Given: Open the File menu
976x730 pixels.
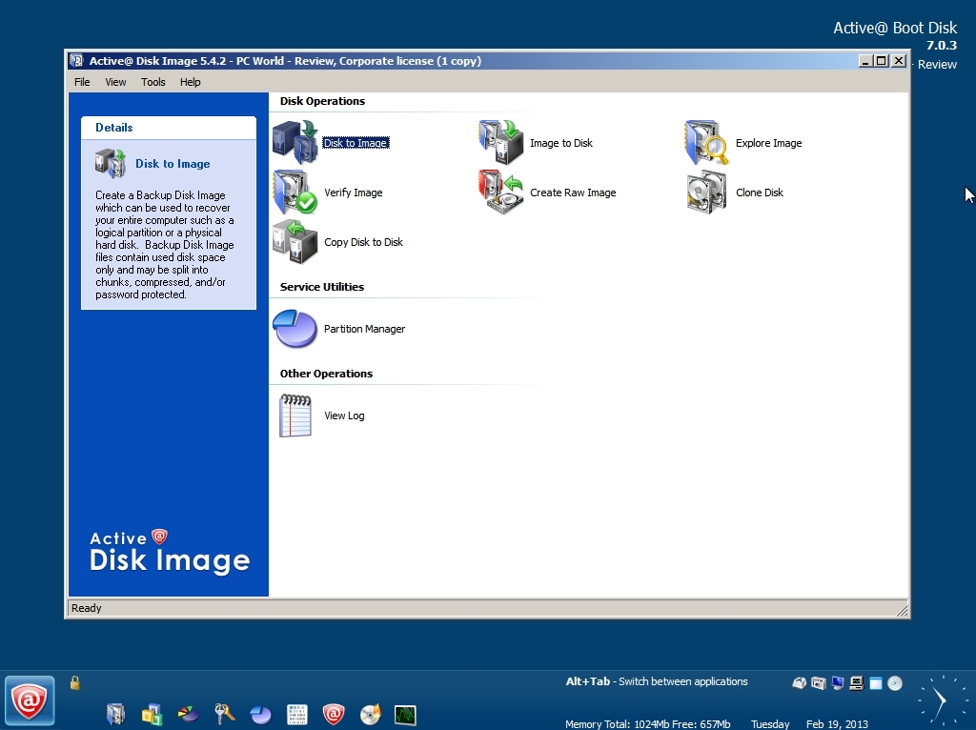Looking at the screenshot, I should point(82,82).
